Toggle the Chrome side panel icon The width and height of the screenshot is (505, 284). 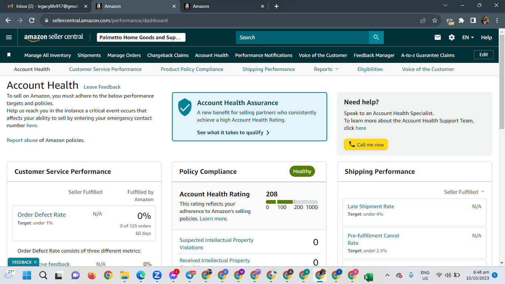coord(473,20)
